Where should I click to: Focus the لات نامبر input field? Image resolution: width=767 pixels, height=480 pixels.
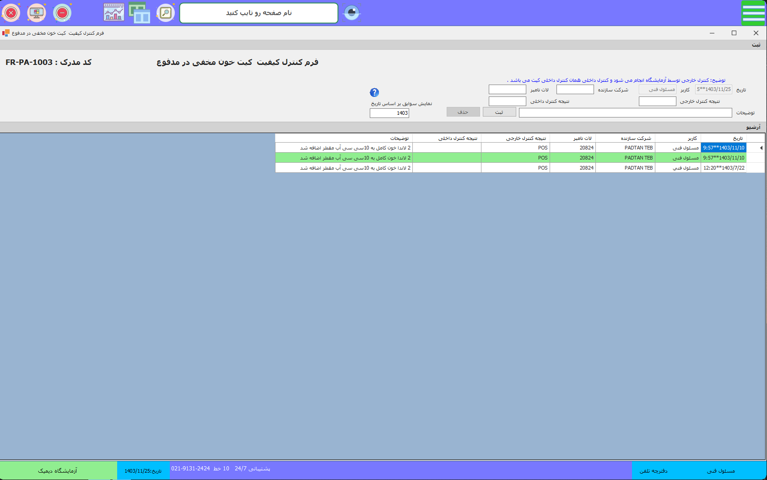point(507,90)
